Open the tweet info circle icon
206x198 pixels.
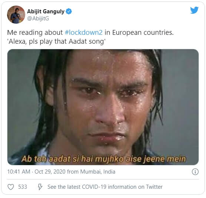pos(195,172)
